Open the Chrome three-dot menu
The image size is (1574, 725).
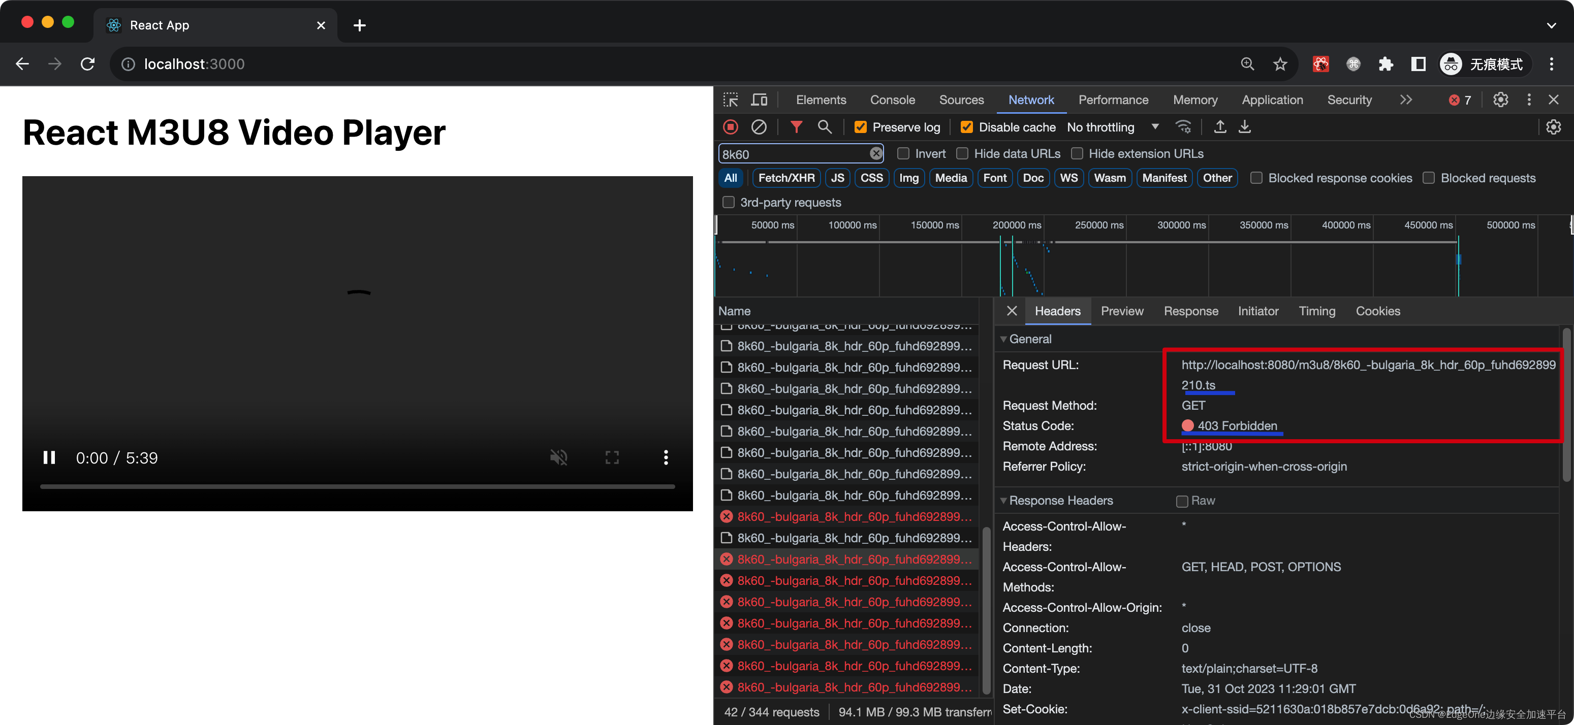1552,64
